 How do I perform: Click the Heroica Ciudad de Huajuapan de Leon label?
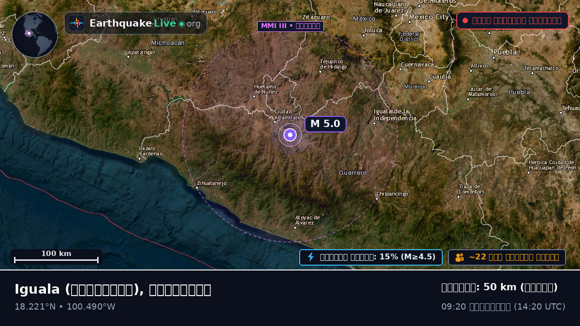coord(552,165)
